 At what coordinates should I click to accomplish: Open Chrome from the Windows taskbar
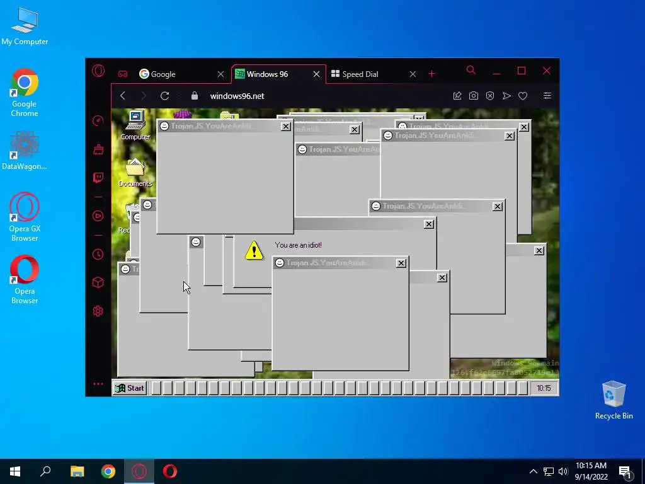coord(108,471)
